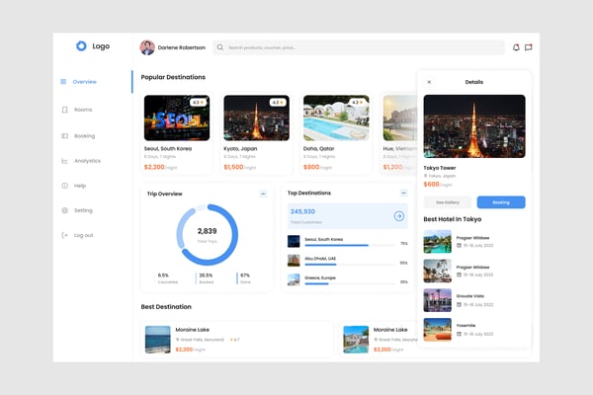Open the Kyoto, Japan card photo
593x395 pixels.
point(256,118)
